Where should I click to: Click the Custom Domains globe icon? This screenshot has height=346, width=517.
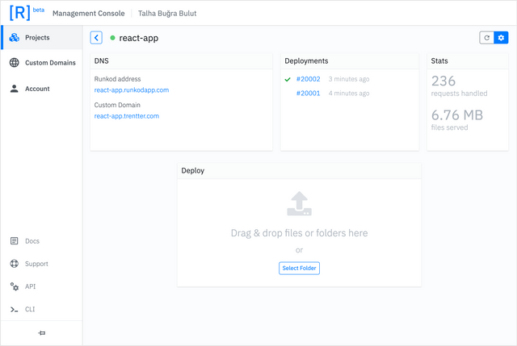[x=15, y=63]
